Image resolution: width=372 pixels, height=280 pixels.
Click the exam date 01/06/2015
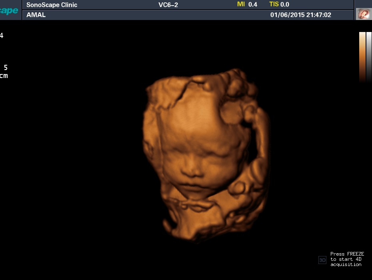287,15
